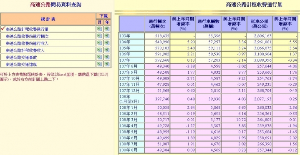300x155 pixels.
Task: Click the 高速公路計程收費通行量 table title on the right
Action: tap(254, 5)
